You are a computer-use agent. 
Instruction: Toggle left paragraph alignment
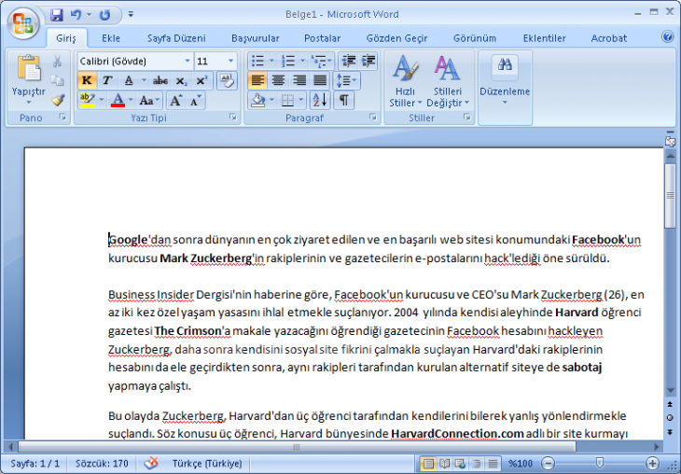pos(257,80)
